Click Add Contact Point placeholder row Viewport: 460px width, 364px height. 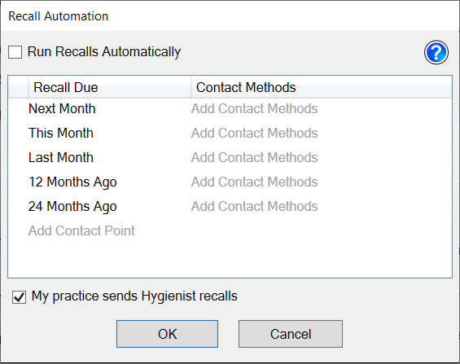[x=81, y=230]
